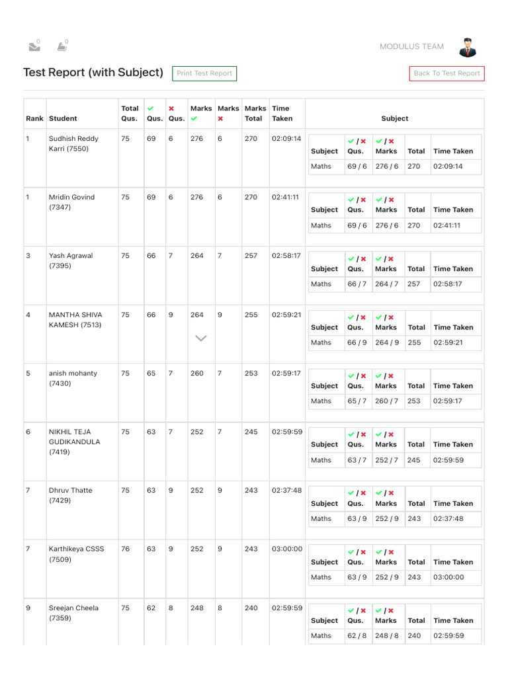Go Back To Test Report
This screenshot has width=508, height=677.
(446, 73)
